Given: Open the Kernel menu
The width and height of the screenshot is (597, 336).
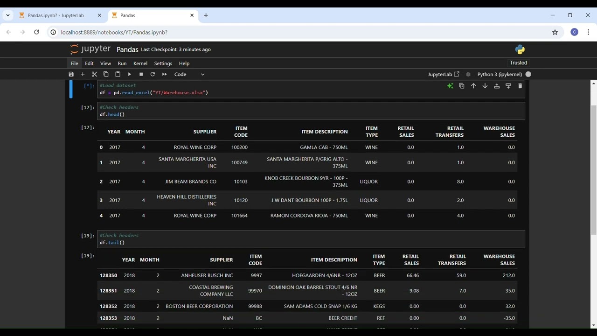Looking at the screenshot, I should [140, 63].
